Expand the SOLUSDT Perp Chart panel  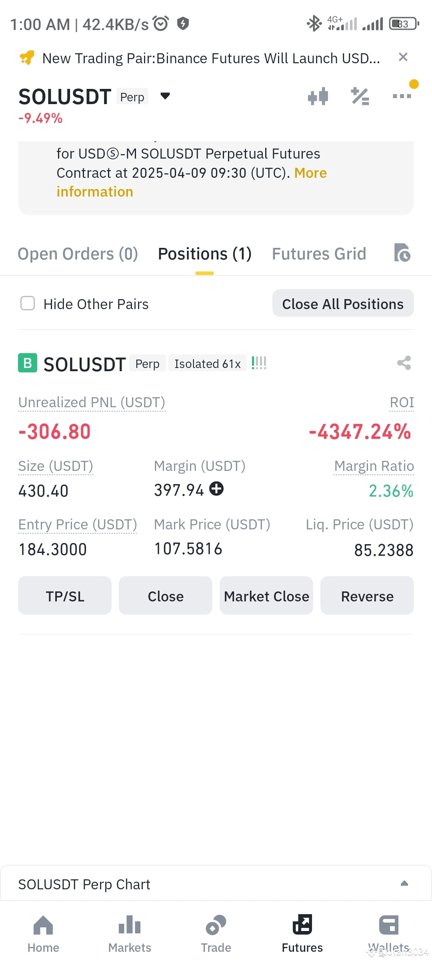pyautogui.click(x=404, y=883)
